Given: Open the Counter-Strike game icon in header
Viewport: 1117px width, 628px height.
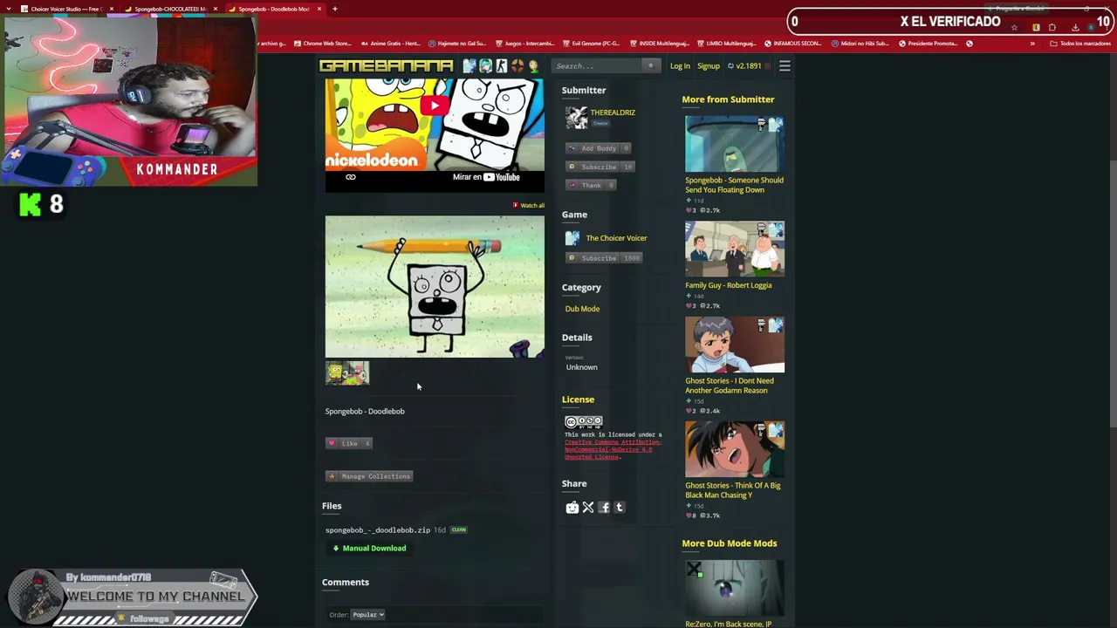Looking at the screenshot, I should point(501,65).
